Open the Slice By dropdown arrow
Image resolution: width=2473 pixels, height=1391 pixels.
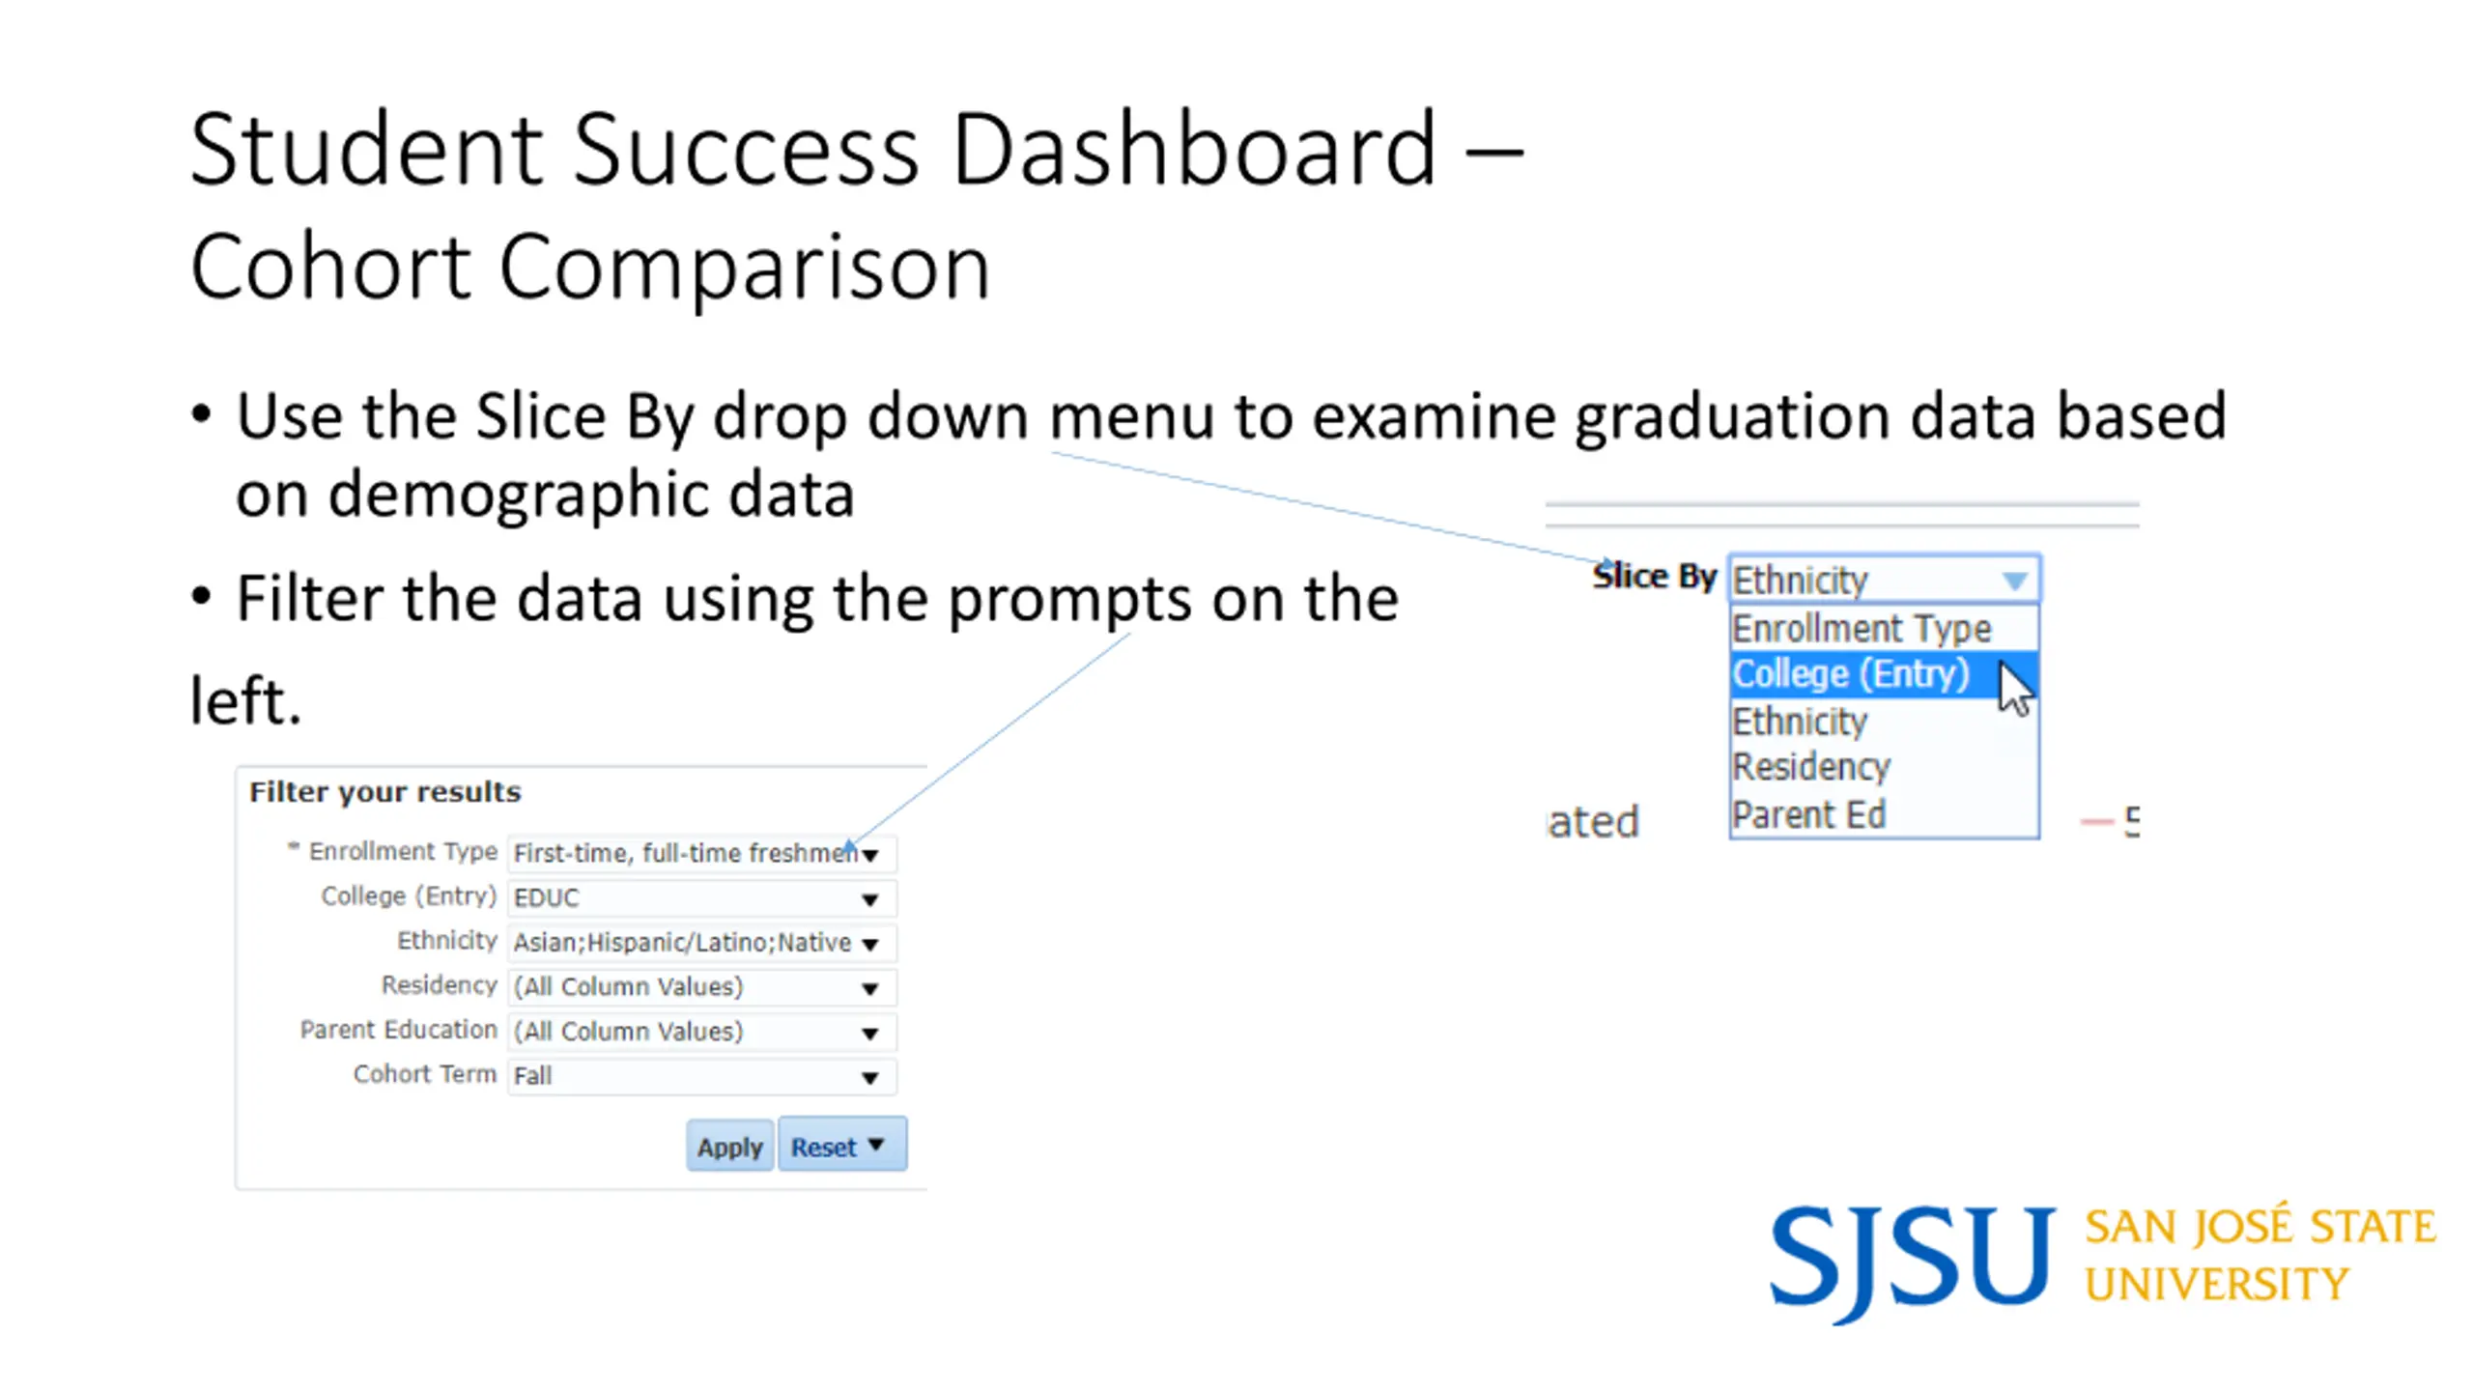[x=2013, y=580]
